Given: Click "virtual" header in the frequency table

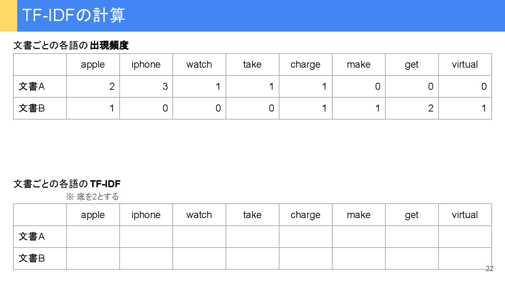Looking at the screenshot, I should coord(465,65).
